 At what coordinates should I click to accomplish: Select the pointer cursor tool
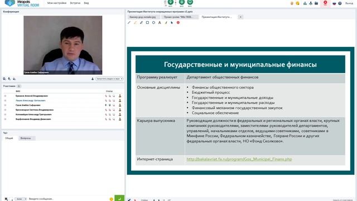172,22
